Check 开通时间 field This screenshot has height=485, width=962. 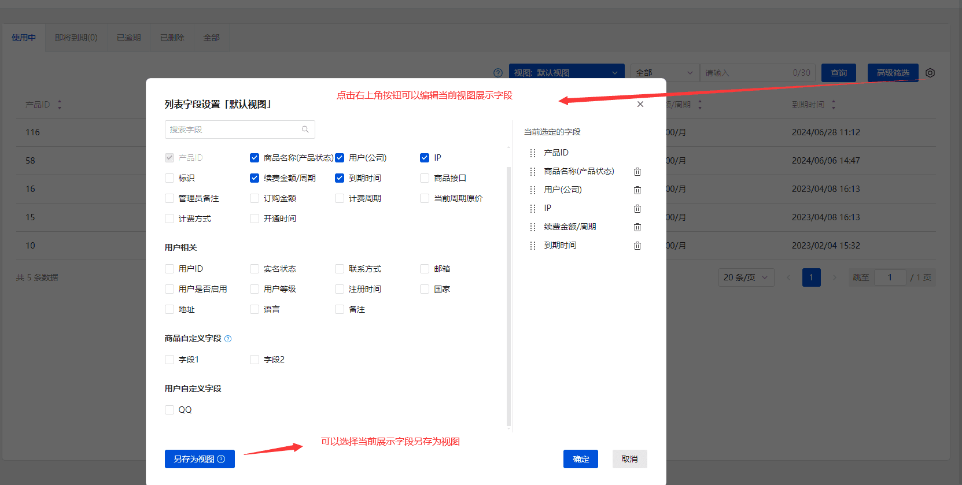255,219
